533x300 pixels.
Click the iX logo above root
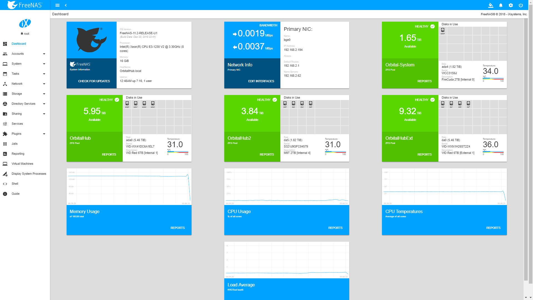click(x=25, y=23)
